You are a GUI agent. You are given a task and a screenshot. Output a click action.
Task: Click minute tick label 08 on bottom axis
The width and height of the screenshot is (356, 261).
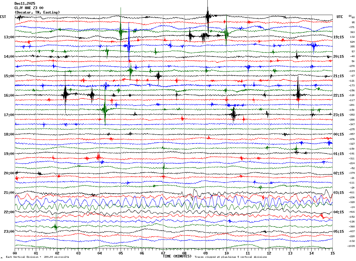pyautogui.click(x=184, y=253)
